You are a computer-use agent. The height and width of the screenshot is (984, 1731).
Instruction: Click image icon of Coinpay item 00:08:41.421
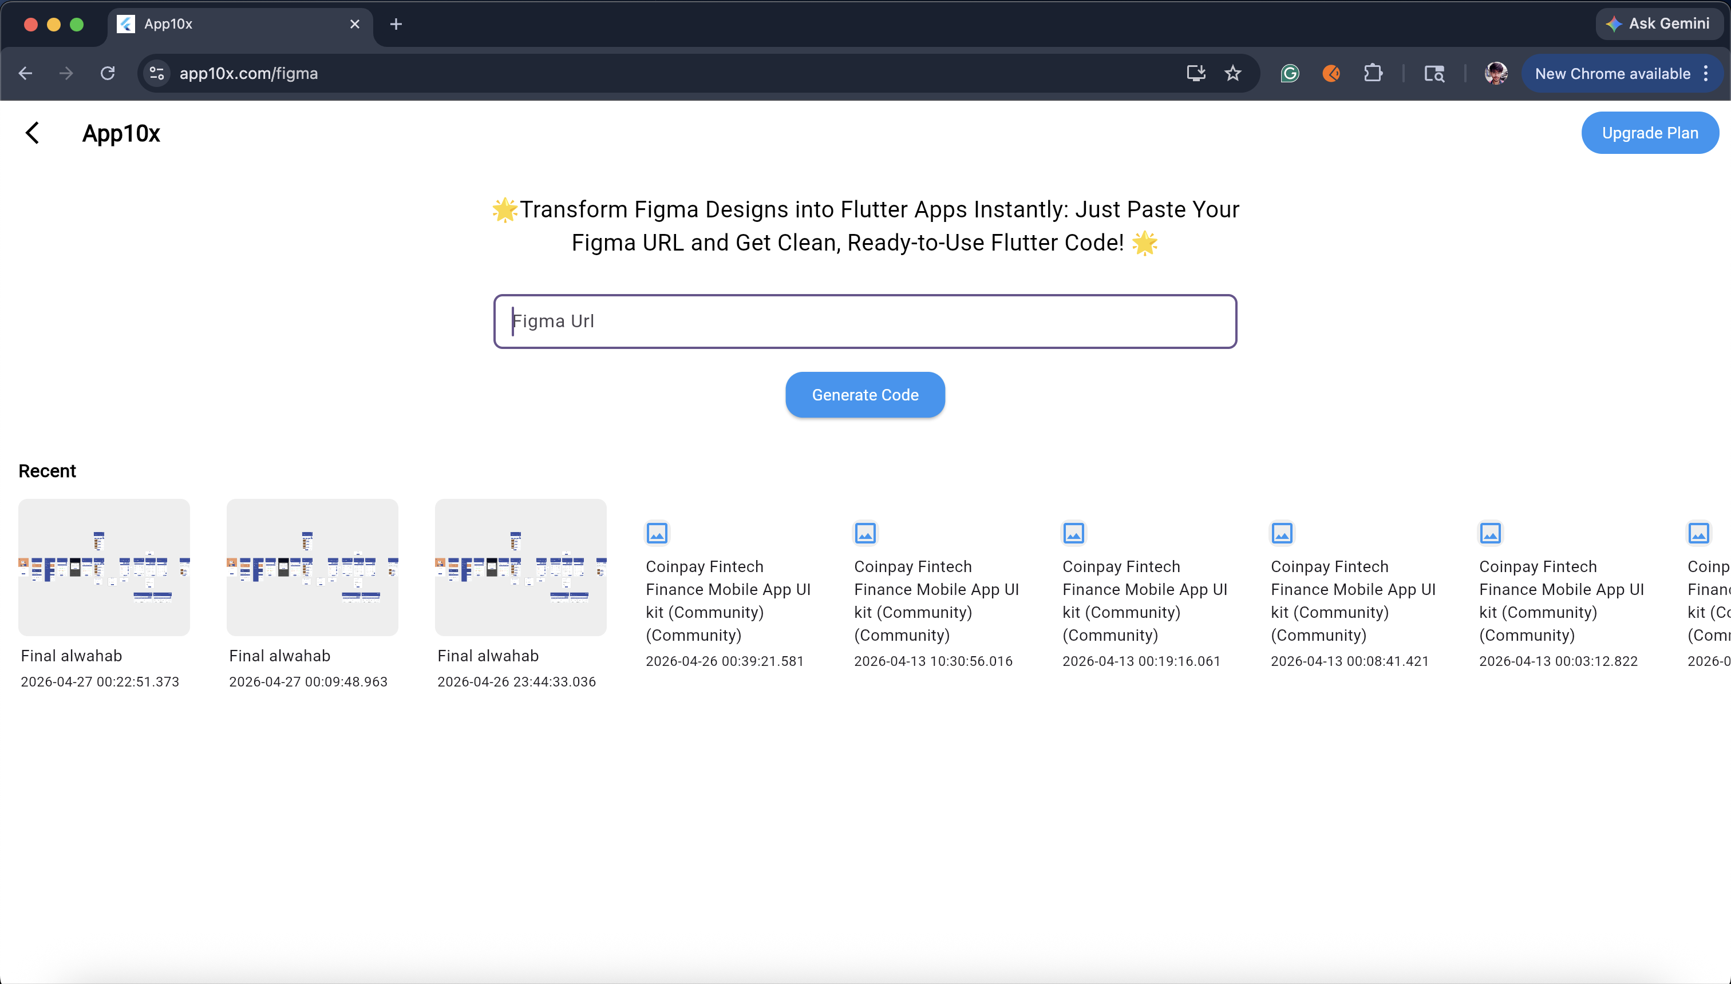click(1282, 533)
